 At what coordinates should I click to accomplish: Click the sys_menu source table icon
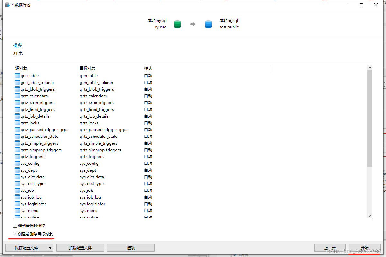coord(17,211)
